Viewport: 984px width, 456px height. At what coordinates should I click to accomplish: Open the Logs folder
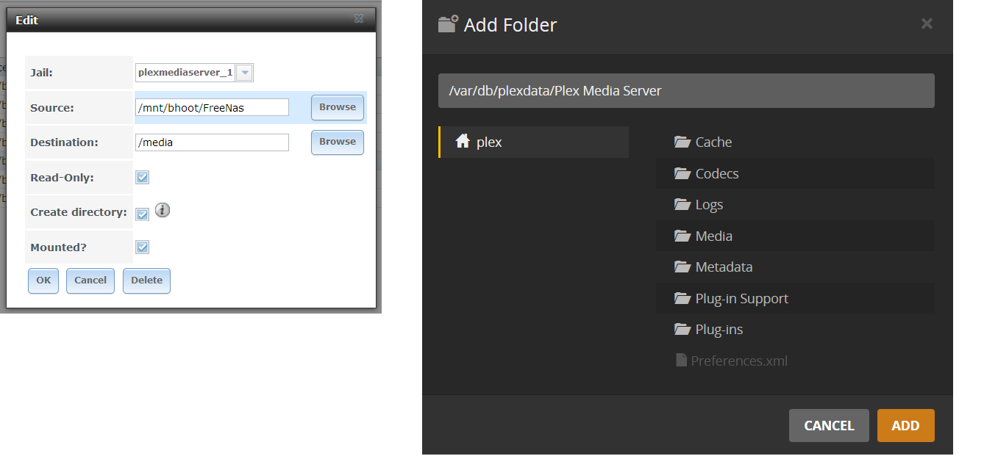click(795, 204)
